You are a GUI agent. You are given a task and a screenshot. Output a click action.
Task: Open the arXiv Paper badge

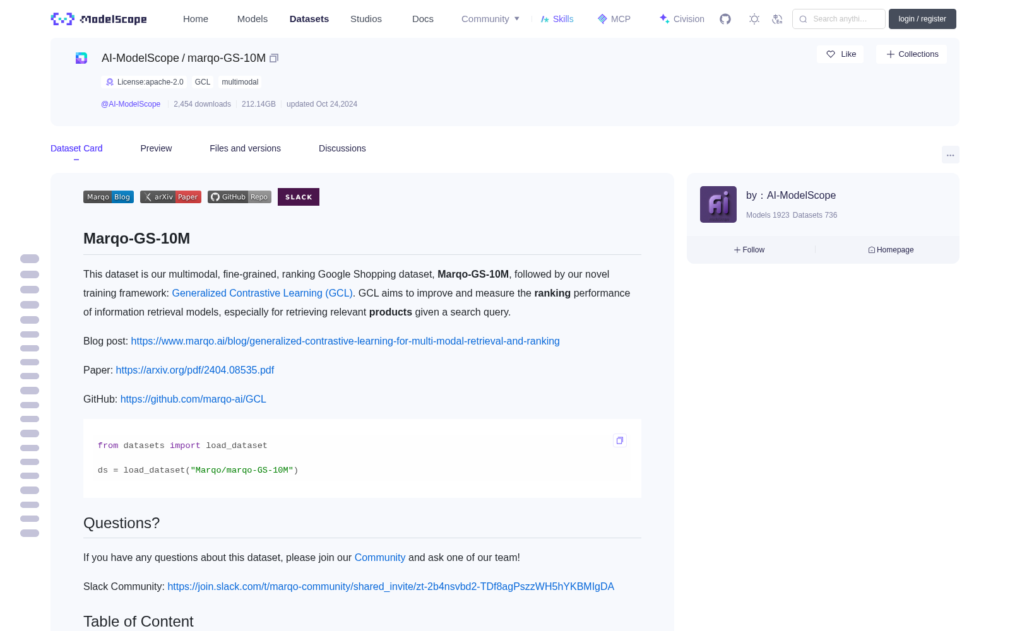tap(170, 197)
